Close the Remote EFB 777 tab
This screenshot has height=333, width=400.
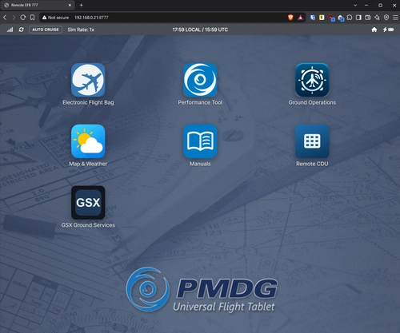(x=70, y=5)
